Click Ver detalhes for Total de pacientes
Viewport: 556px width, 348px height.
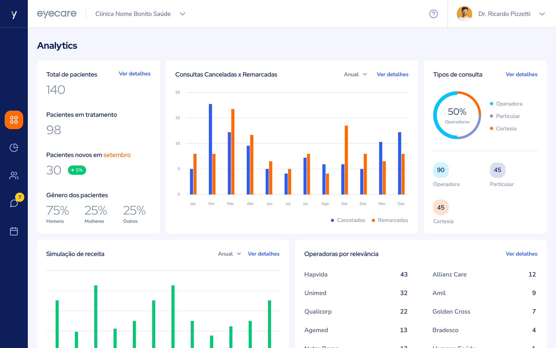tap(135, 74)
